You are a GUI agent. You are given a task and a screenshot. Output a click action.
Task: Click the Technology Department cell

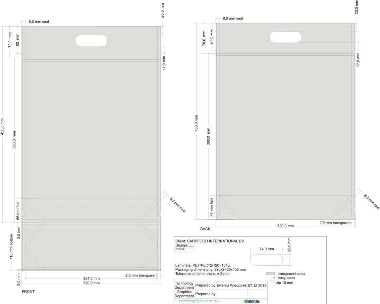[184, 285]
